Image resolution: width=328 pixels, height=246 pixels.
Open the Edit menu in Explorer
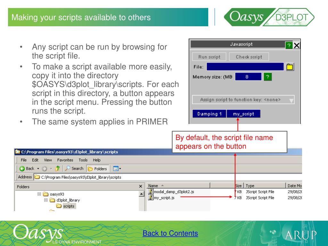(35, 160)
